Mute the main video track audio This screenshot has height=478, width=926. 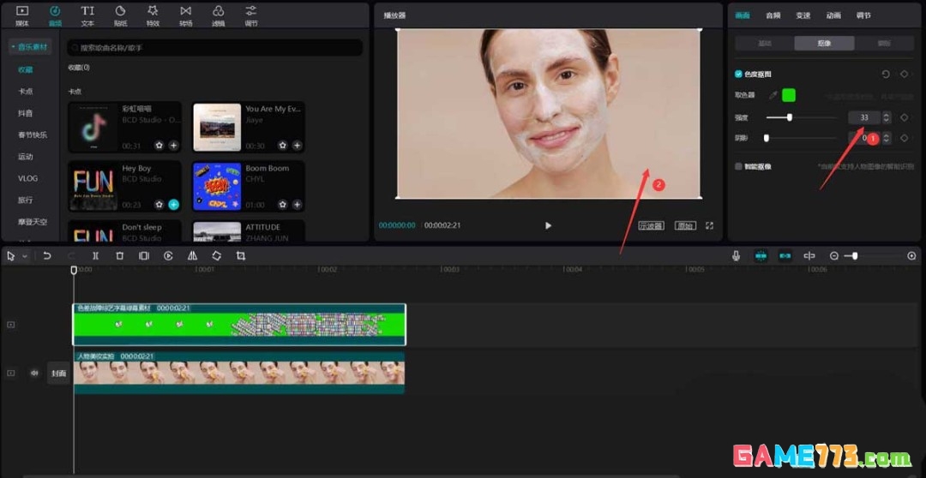(34, 373)
